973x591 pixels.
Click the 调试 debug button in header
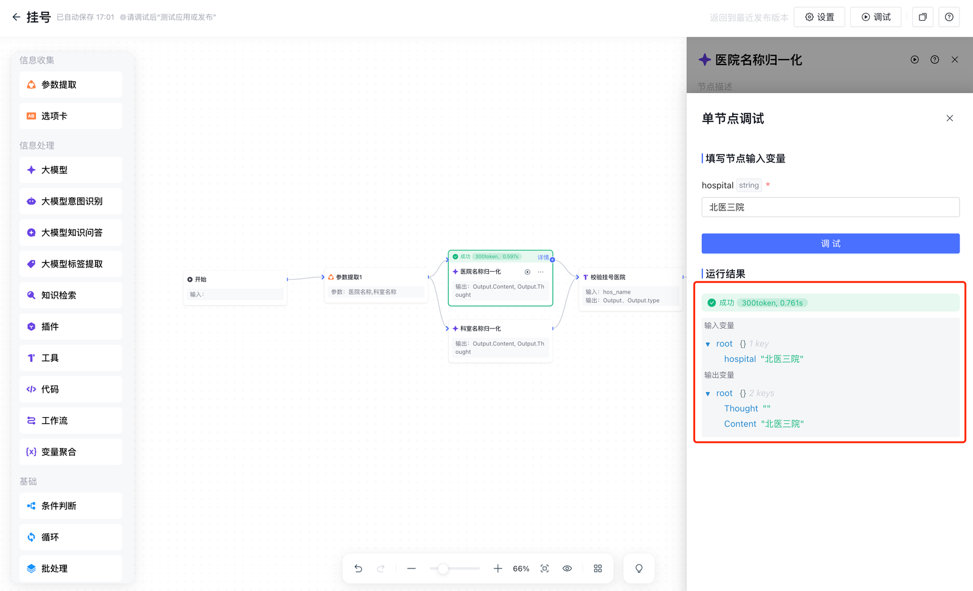coord(876,17)
